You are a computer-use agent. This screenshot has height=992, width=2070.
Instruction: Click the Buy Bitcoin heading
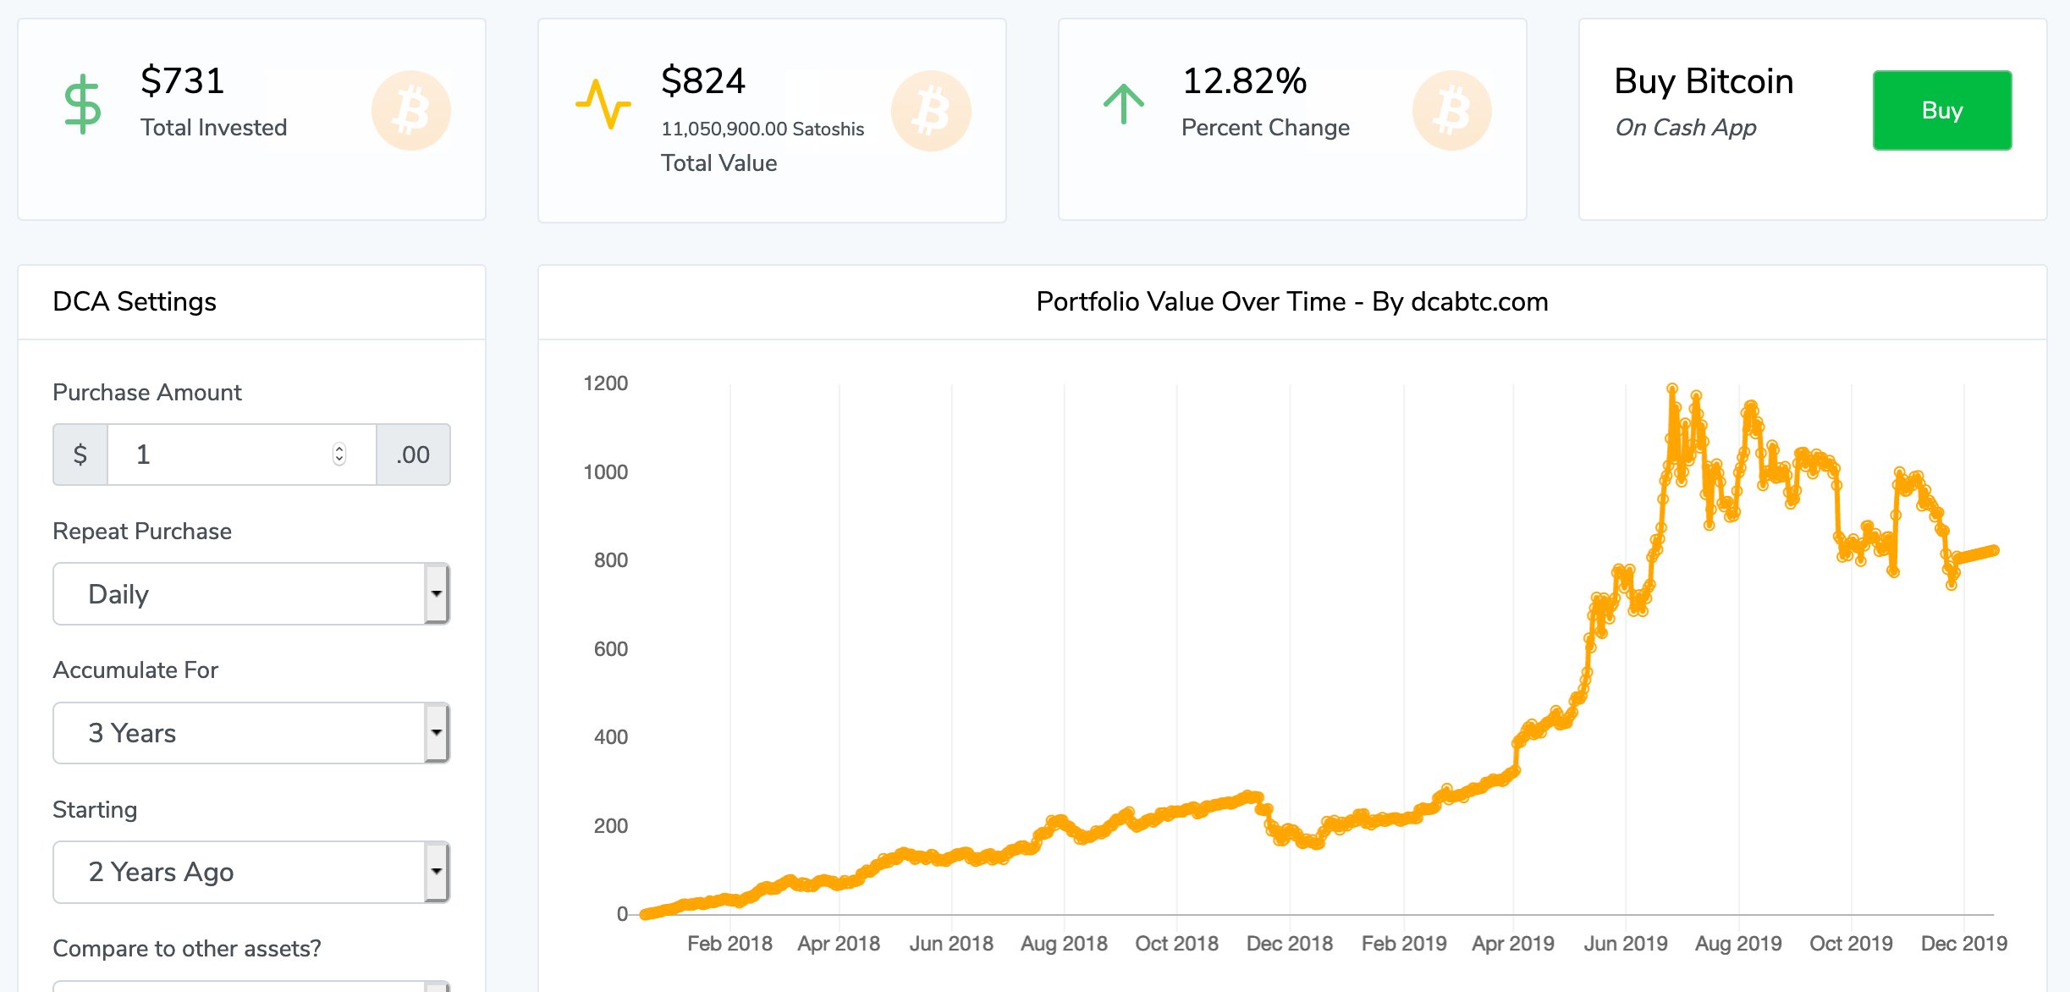[x=1703, y=81]
